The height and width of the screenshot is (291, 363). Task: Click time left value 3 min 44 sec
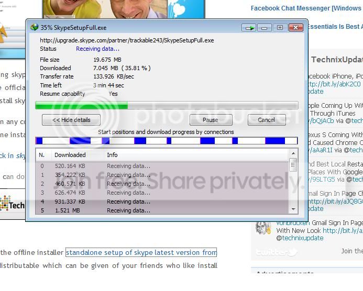(x=108, y=85)
